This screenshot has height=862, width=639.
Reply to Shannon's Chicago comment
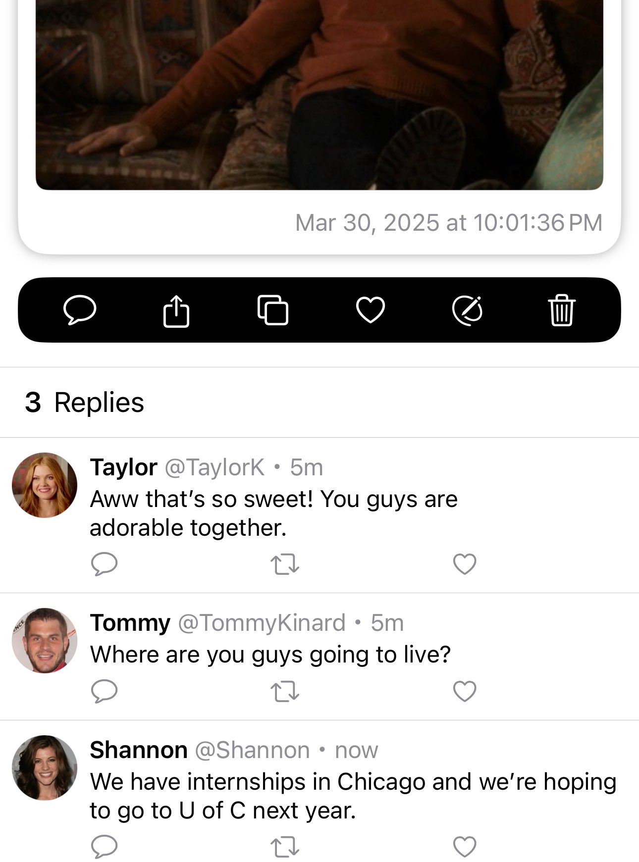(105, 847)
